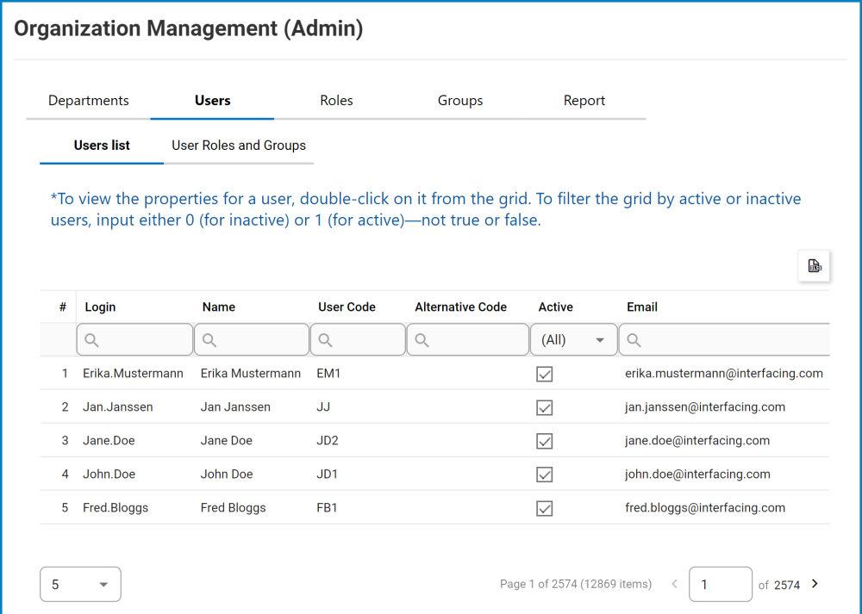Select the John.Doe user row
Screen dimensions: 862x614
[x=109, y=474]
